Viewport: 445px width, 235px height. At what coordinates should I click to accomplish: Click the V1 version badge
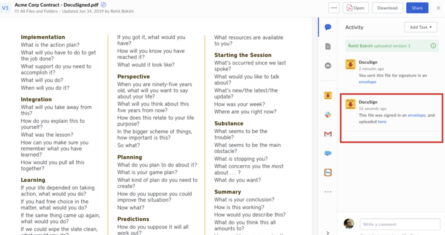tap(6, 8)
